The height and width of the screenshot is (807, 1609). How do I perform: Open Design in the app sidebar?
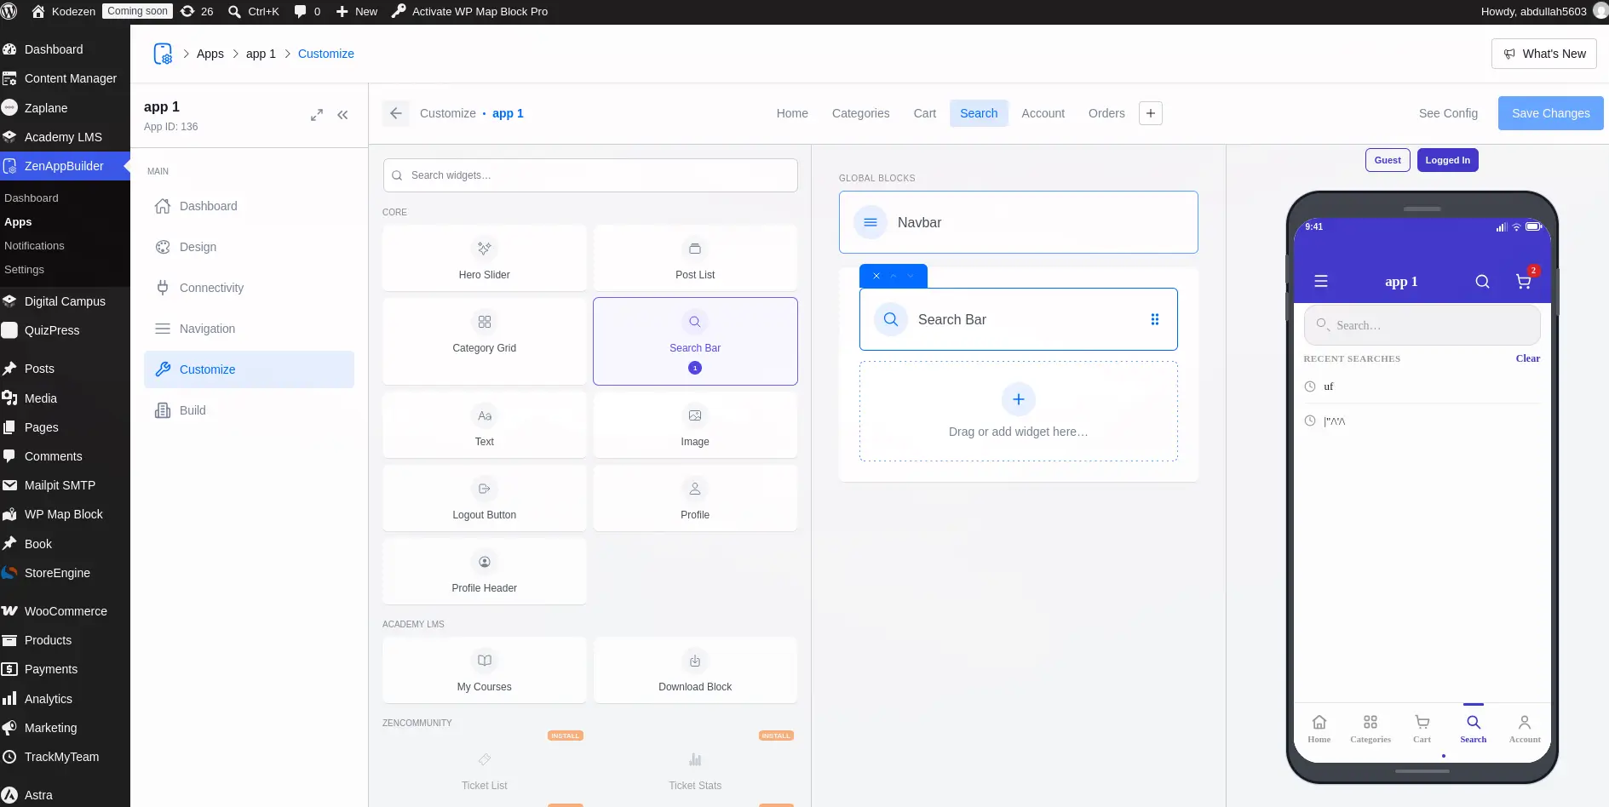click(x=249, y=247)
